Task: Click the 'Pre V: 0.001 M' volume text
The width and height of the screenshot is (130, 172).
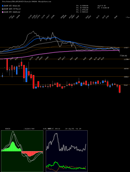Action: 103,8
